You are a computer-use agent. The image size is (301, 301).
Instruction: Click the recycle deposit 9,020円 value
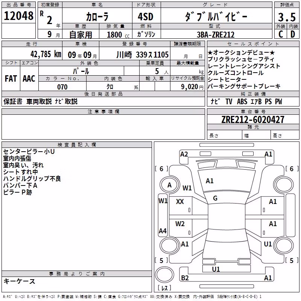click(x=192, y=87)
